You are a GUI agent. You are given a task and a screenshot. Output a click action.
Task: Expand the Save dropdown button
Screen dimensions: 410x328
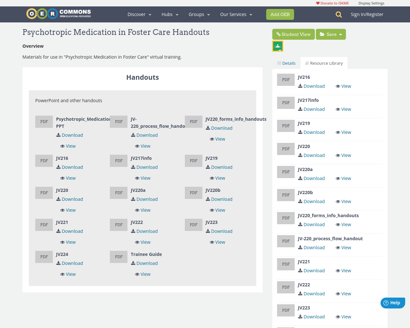point(331,34)
